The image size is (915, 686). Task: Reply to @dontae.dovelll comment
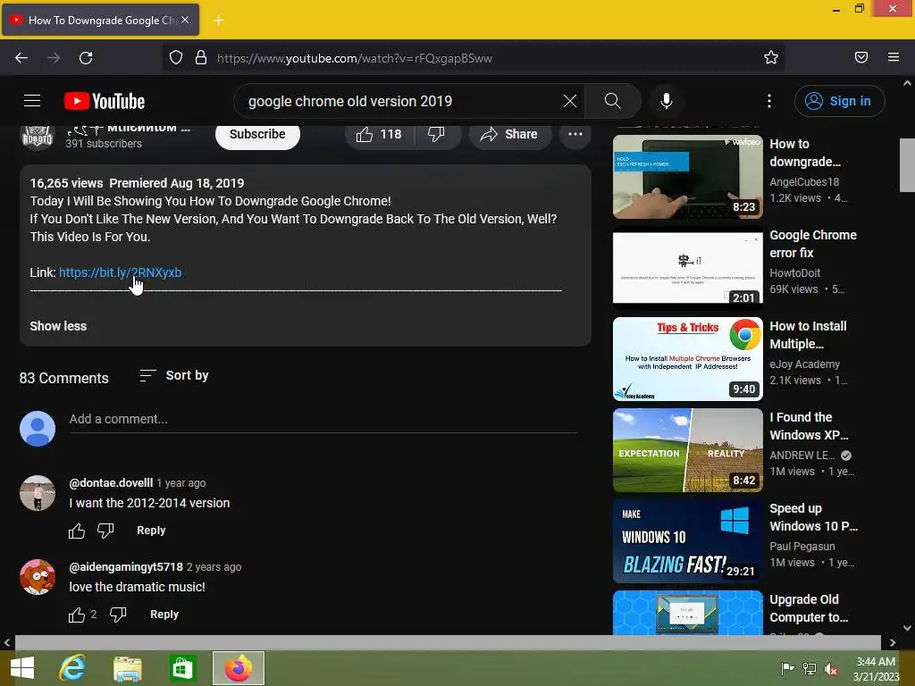click(x=151, y=531)
